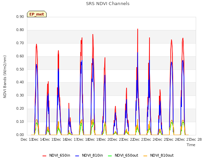This screenshot has width=216, height=162.
Task: Click the Dec 28 x-axis label
Action: pos(196,139)
